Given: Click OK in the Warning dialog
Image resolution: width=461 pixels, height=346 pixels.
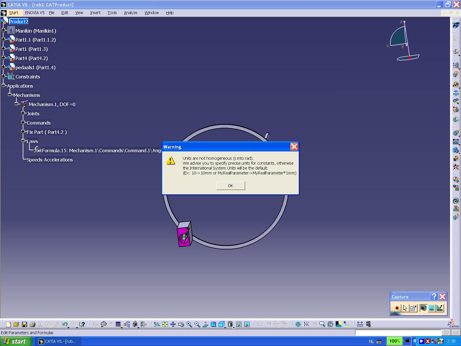Looking at the screenshot, I should 231,186.
